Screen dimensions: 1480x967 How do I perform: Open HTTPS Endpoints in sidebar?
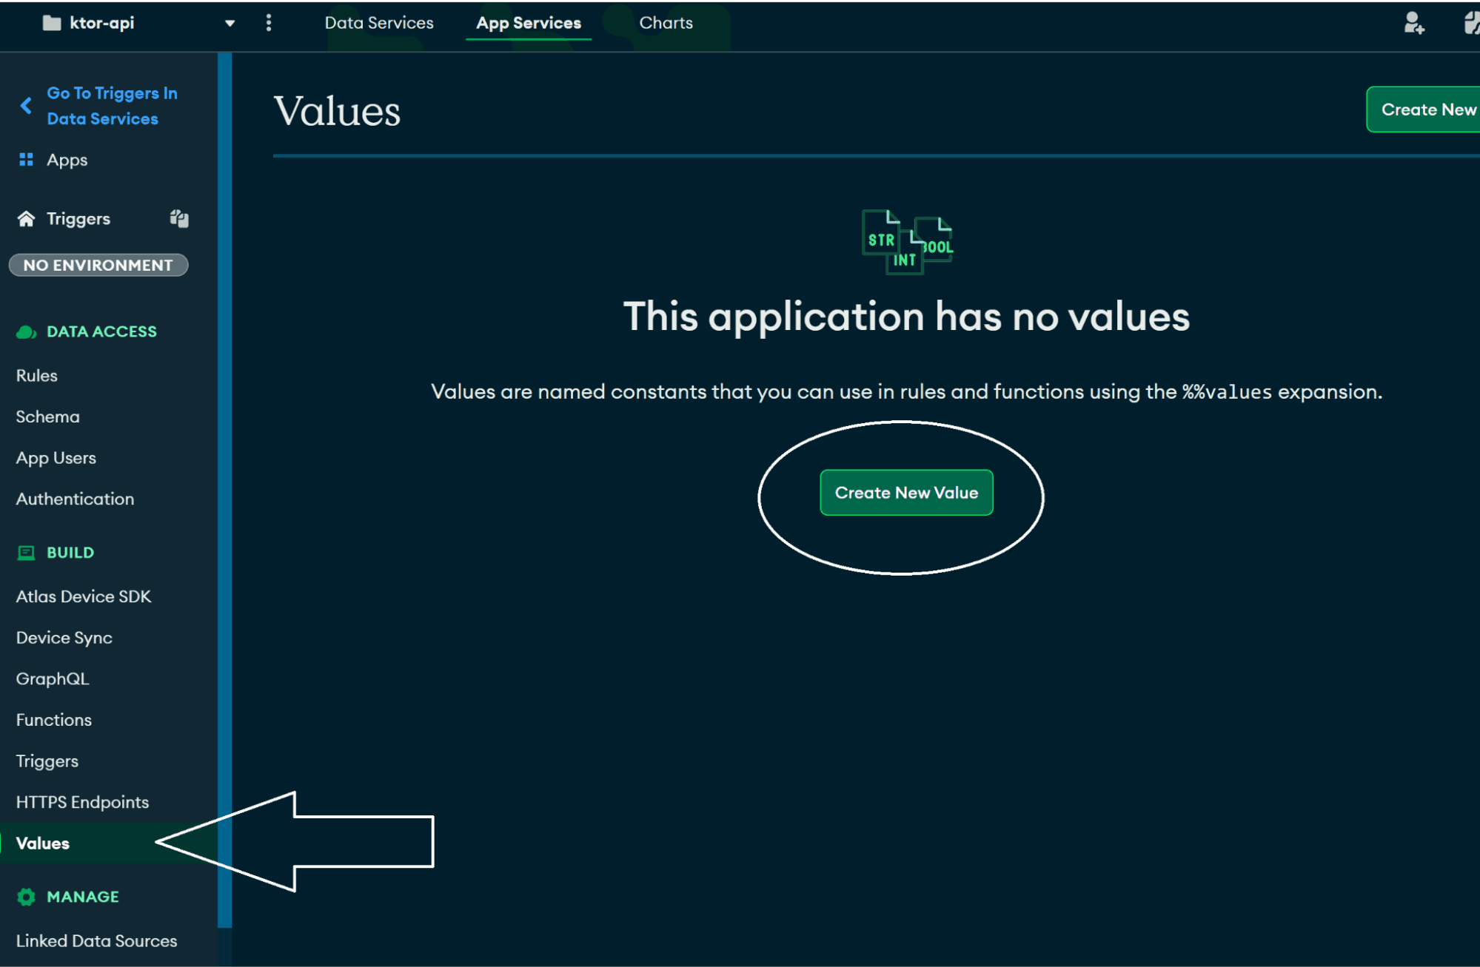pos(82,802)
